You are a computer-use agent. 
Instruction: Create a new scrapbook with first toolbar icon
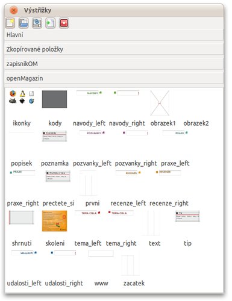[x=10, y=23]
